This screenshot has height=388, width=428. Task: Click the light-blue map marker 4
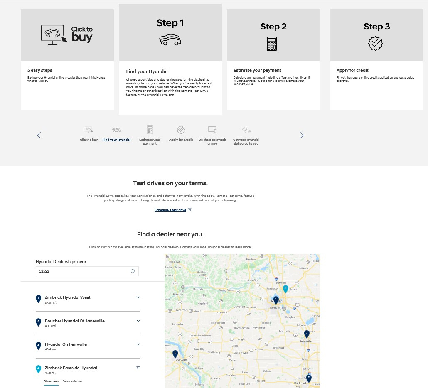tap(285, 288)
